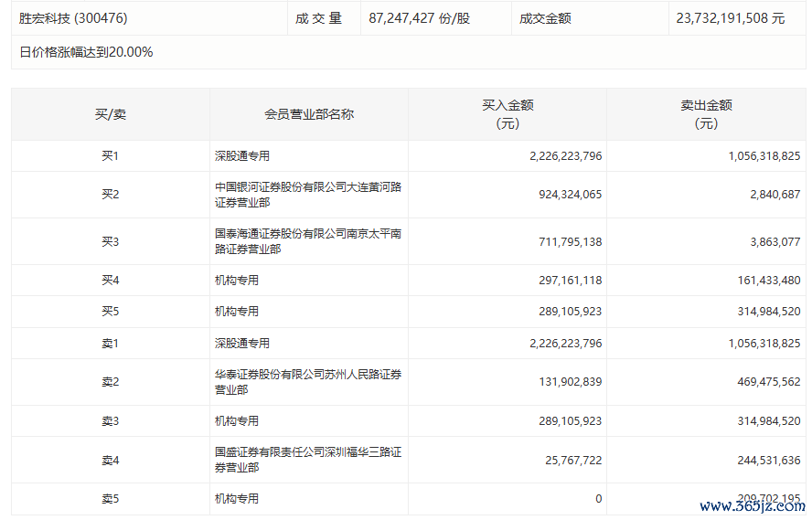The height and width of the screenshot is (520, 812).
Task: Select the 23,732,191,508 元 turnover value
Action: point(731,18)
